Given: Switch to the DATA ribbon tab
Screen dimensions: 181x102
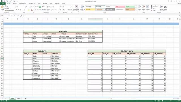Looking at the screenshot, I should point(39,4).
